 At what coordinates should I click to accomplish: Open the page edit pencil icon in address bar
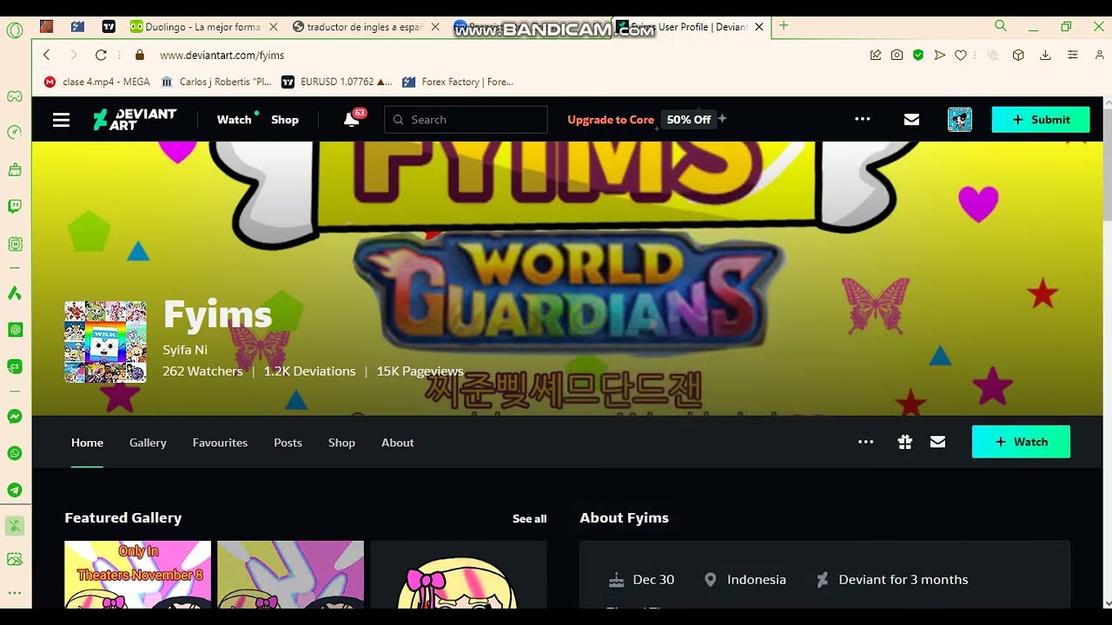pos(876,55)
